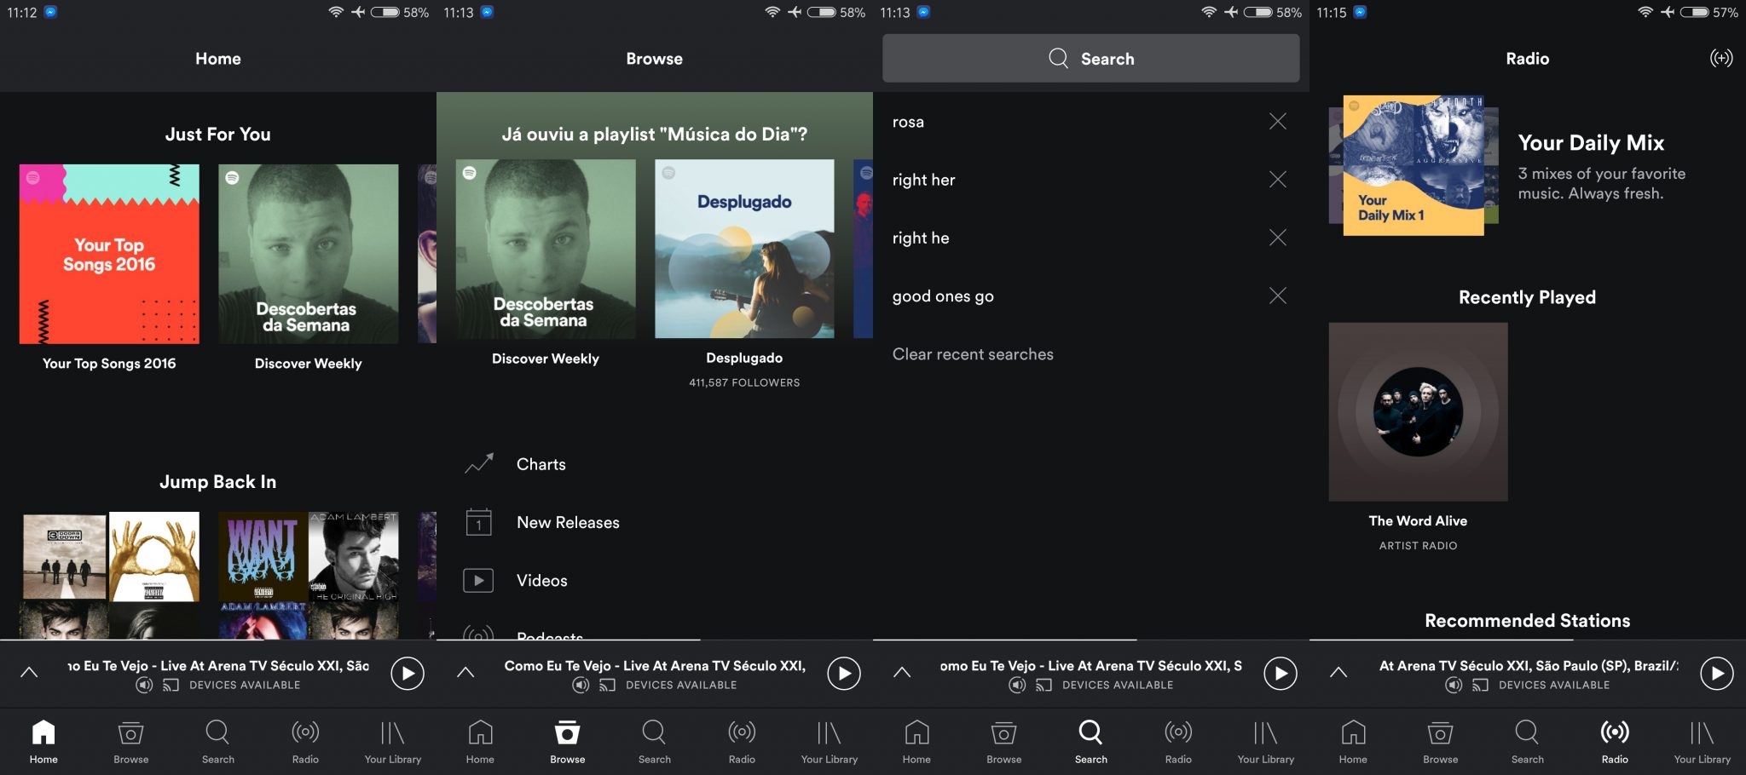Toggle play button in Search screen's mini player
The height and width of the screenshot is (775, 1746).
(1280, 674)
